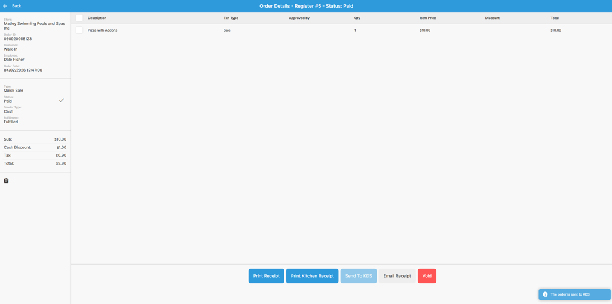Image resolution: width=612 pixels, height=304 pixels.
Task: Click the Txn Type column header
Action: click(x=231, y=18)
